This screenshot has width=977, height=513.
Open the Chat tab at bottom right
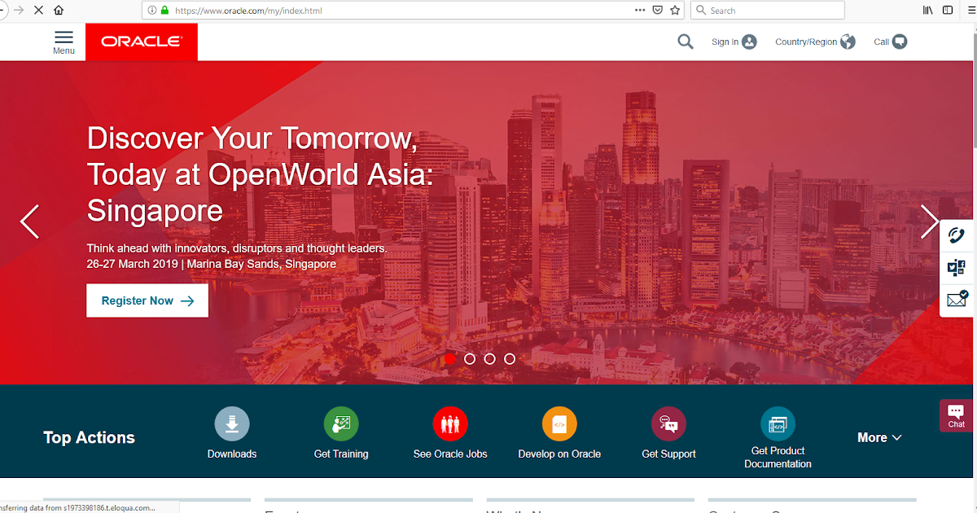[955, 415]
